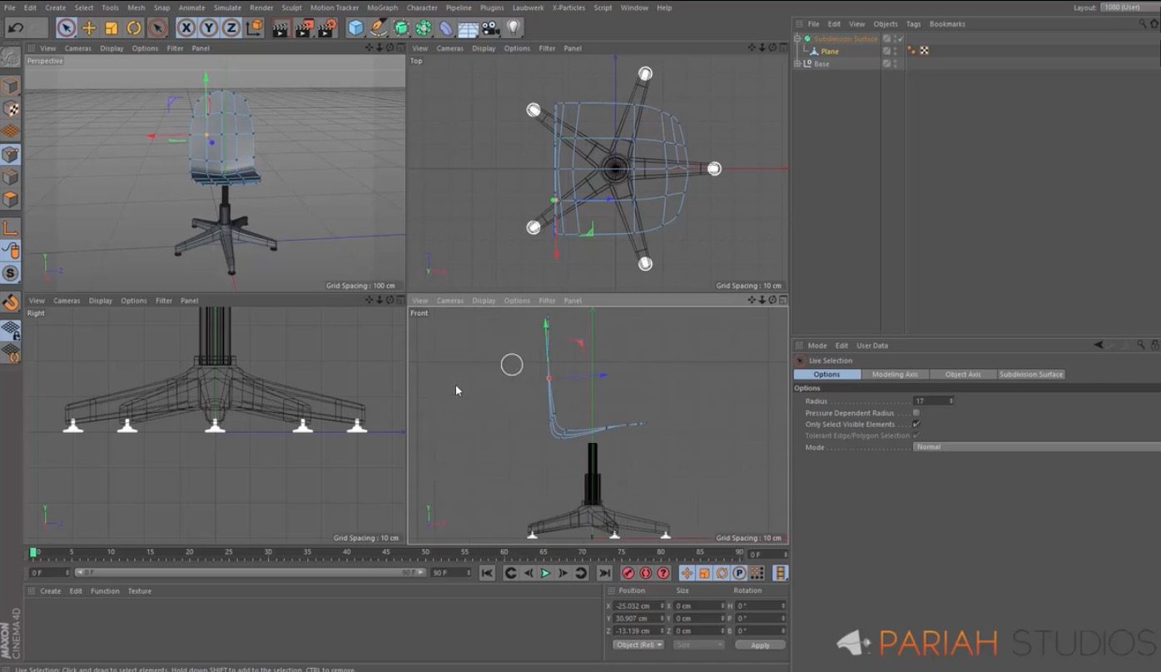Open Texture menu in Material Manager
Image resolution: width=1161 pixels, height=672 pixels.
click(x=140, y=591)
